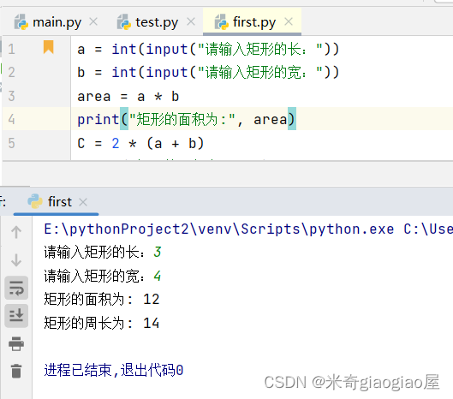Click the code 'area = a * b'
The image size is (453, 399).
click(x=128, y=96)
